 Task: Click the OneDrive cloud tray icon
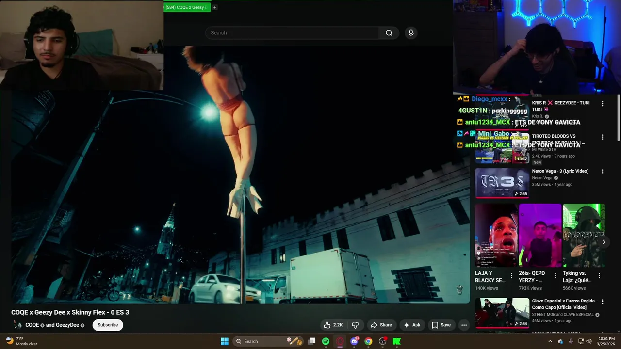(560, 341)
